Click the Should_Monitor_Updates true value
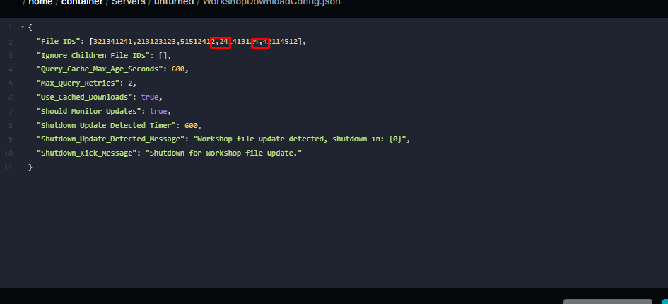668x304 pixels. 159,112
